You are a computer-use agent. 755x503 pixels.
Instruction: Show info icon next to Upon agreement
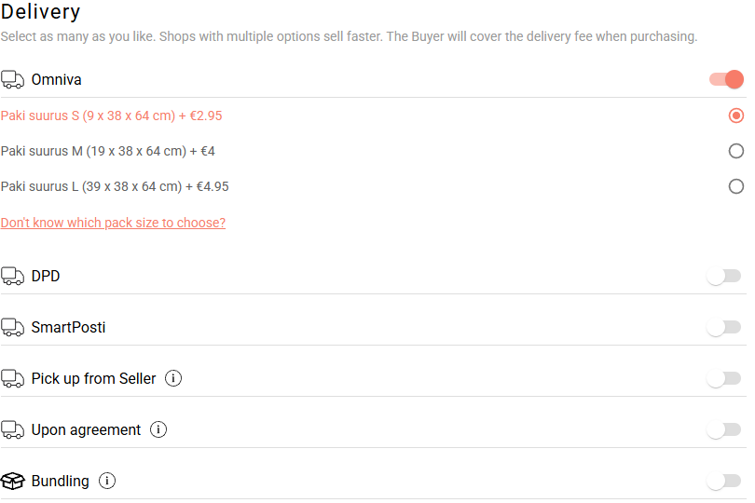pos(158,429)
